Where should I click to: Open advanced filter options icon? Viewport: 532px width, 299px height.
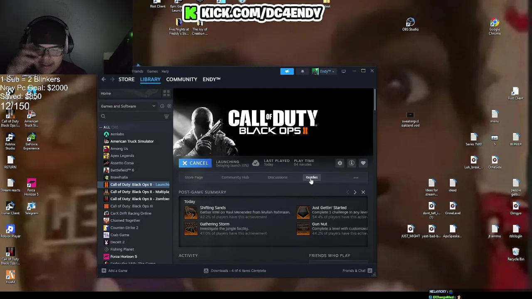(x=166, y=117)
